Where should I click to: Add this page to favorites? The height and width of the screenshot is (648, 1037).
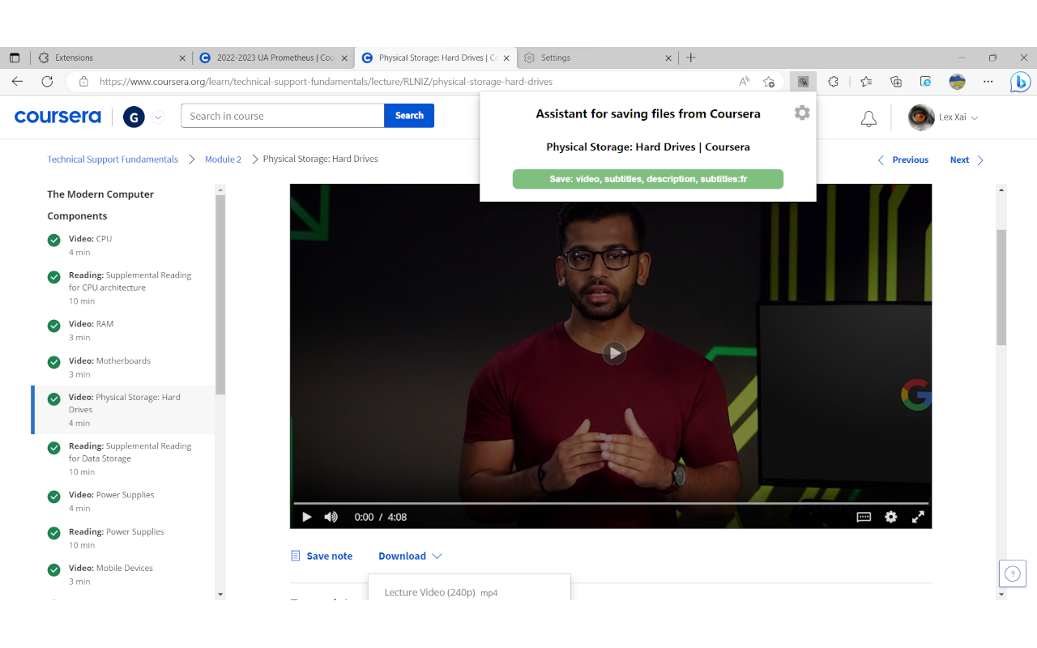click(769, 81)
